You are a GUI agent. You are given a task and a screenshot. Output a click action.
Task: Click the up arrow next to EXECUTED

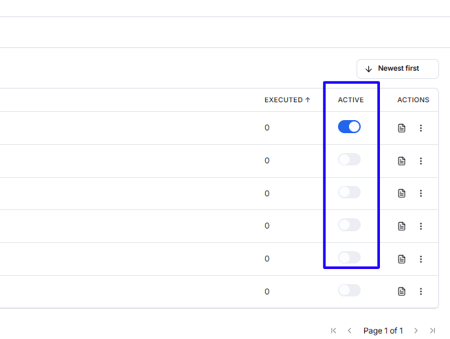308,100
